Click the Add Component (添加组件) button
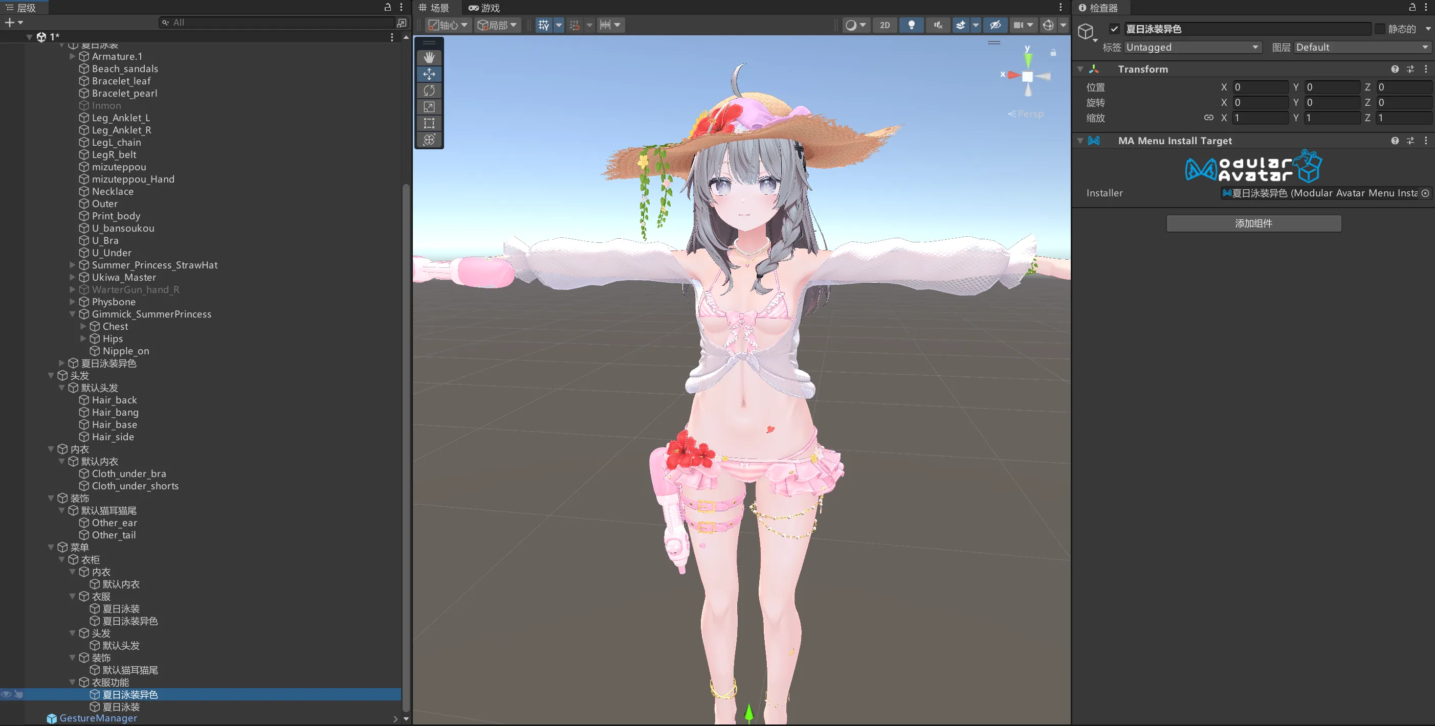The width and height of the screenshot is (1435, 726). [1253, 223]
